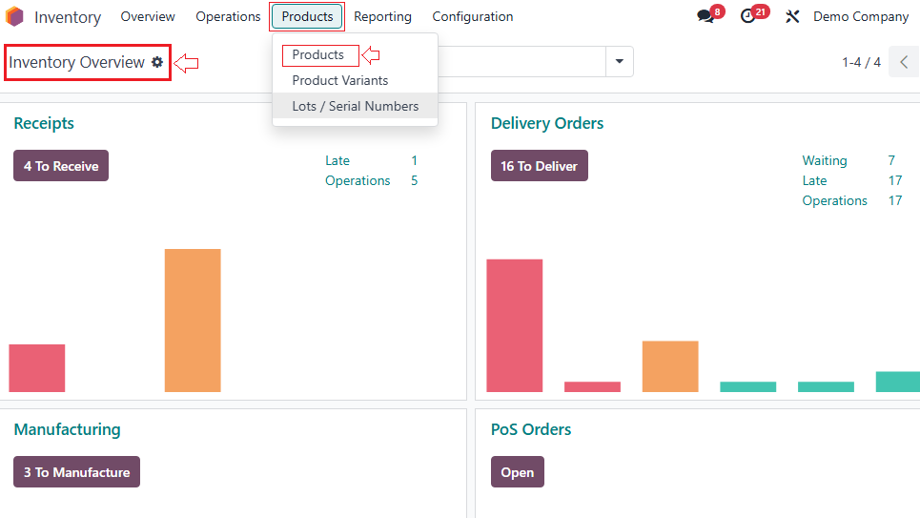Open the activities clock icon with badge 21
Viewport: 920px width, 518px height.
click(x=748, y=16)
